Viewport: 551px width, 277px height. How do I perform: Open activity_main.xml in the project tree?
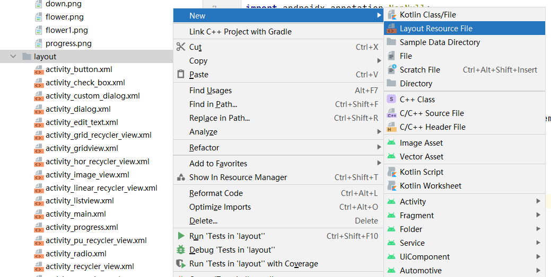click(x=75, y=214)
